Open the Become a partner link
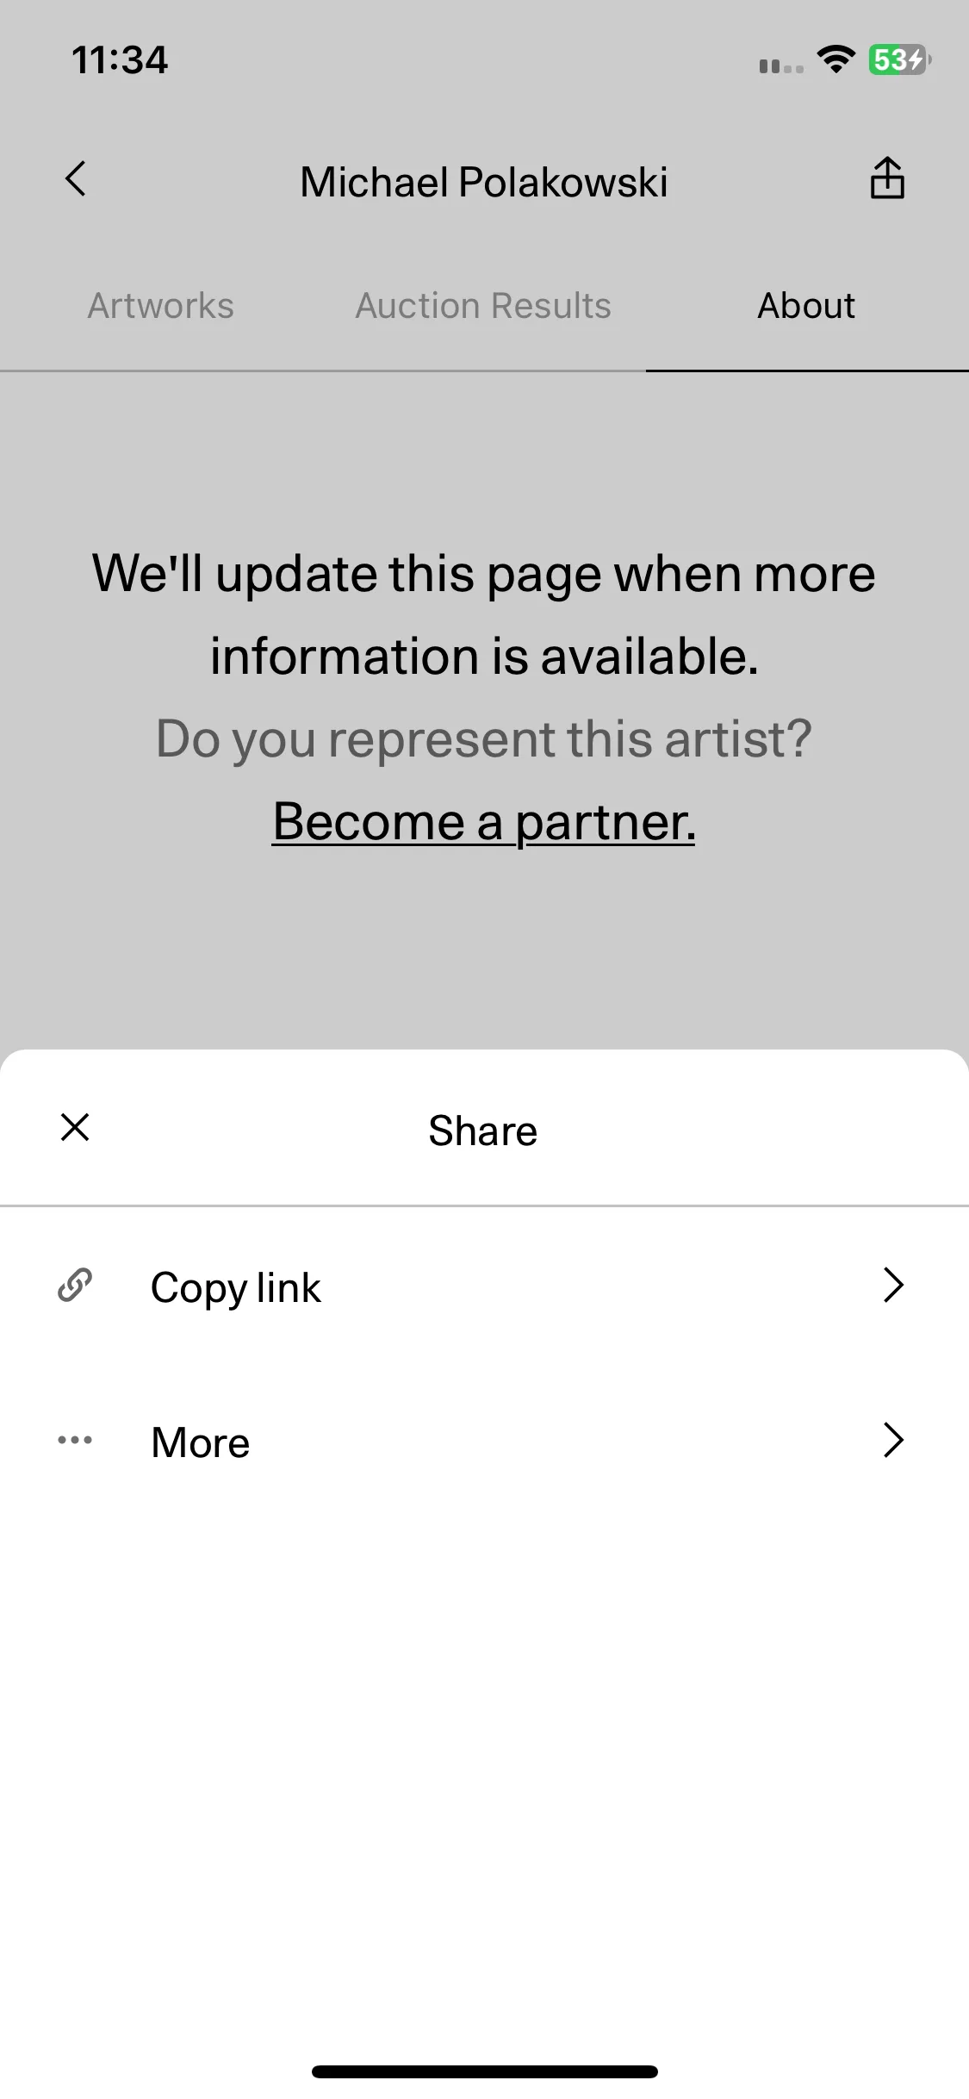The width and height of the screenshot is (969, 2099). [x=484, y=821]
